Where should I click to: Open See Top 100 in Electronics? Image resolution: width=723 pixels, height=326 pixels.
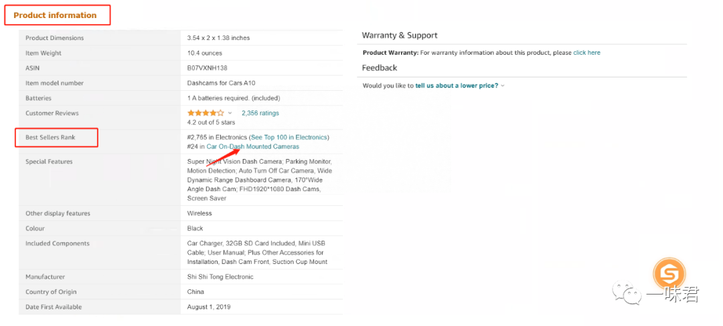pos(289,137)
